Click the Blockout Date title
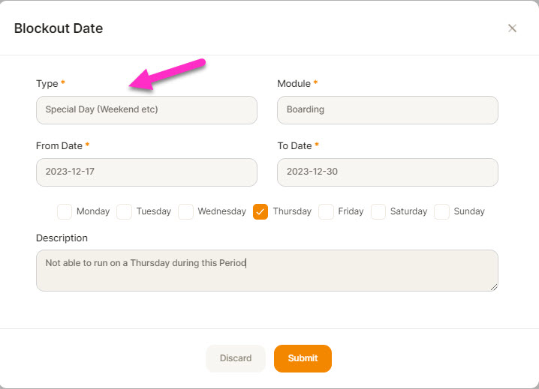Image resolution: width=539 pixels, height=389 pixels. 59,28
